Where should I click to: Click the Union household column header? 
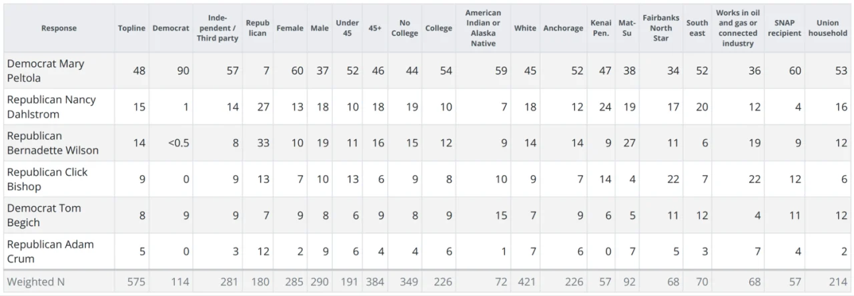827,29
